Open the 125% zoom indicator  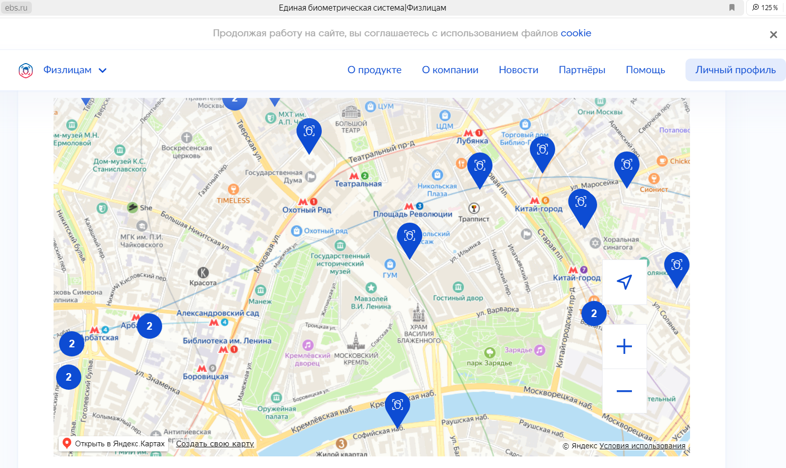tap(765, 8)
